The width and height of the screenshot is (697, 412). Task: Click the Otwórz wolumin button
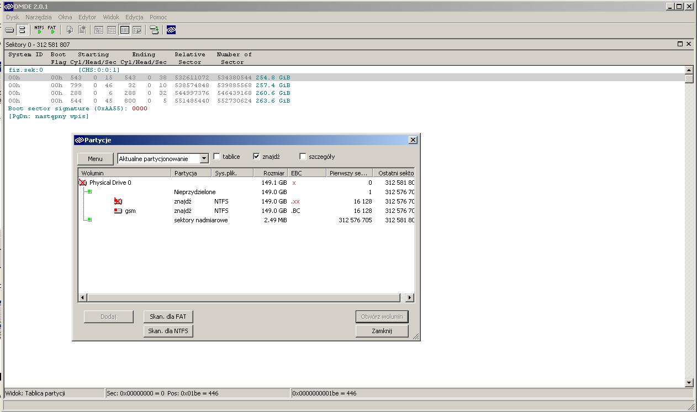point(382,317)
